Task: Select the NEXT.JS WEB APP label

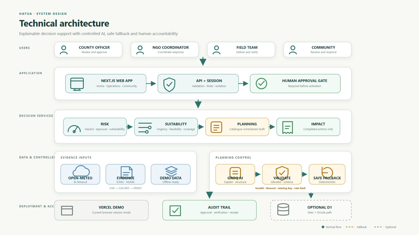Action: click(x=117, y=81)
